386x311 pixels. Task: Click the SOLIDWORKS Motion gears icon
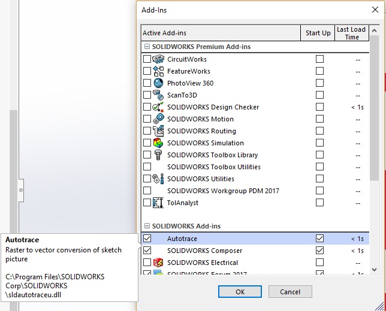coord(158,119)
